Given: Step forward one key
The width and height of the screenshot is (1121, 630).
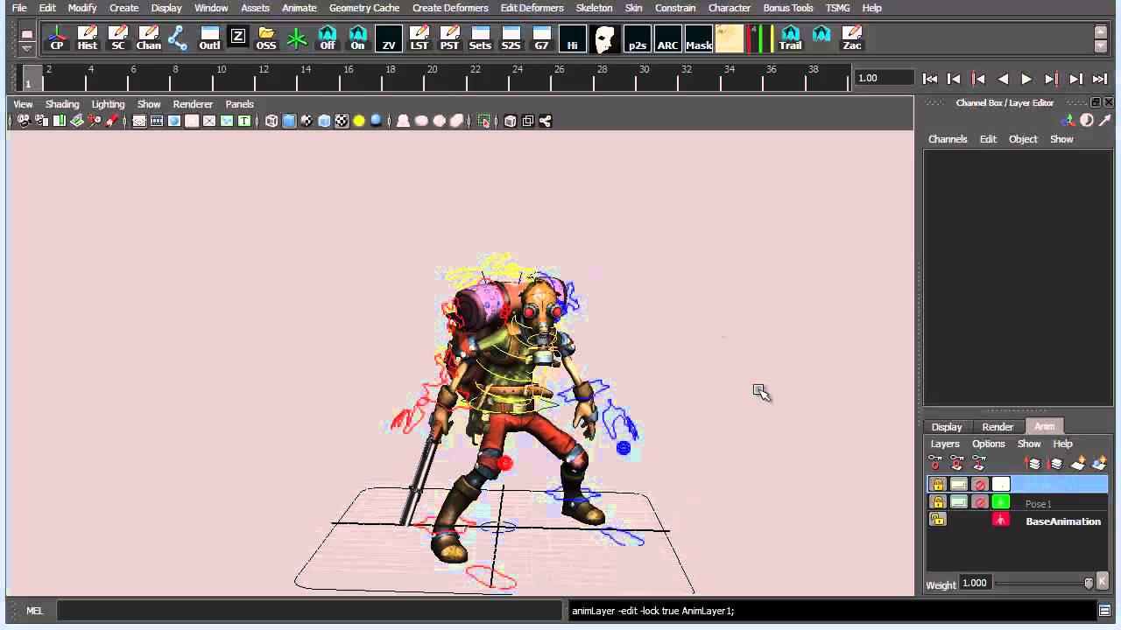Looking at the screenshot, I should tap(1052, 79).
